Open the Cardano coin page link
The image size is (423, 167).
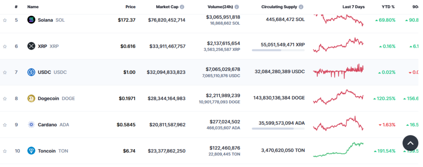pos(53,125)
